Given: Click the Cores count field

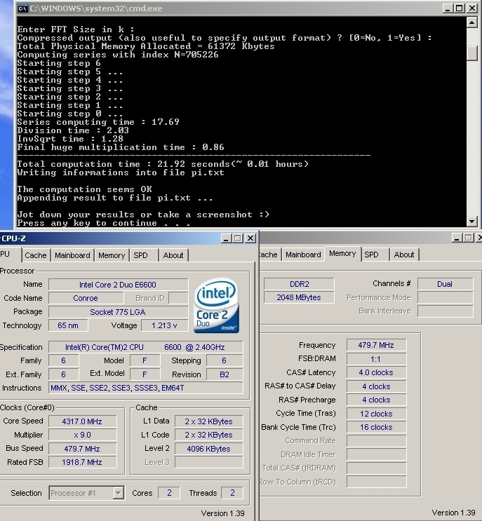Looking at the screenshot, I should (x=169, y=493).
